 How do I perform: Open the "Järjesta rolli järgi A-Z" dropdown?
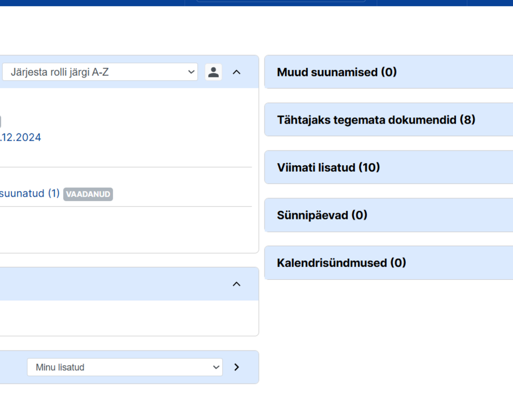point(100,72)
